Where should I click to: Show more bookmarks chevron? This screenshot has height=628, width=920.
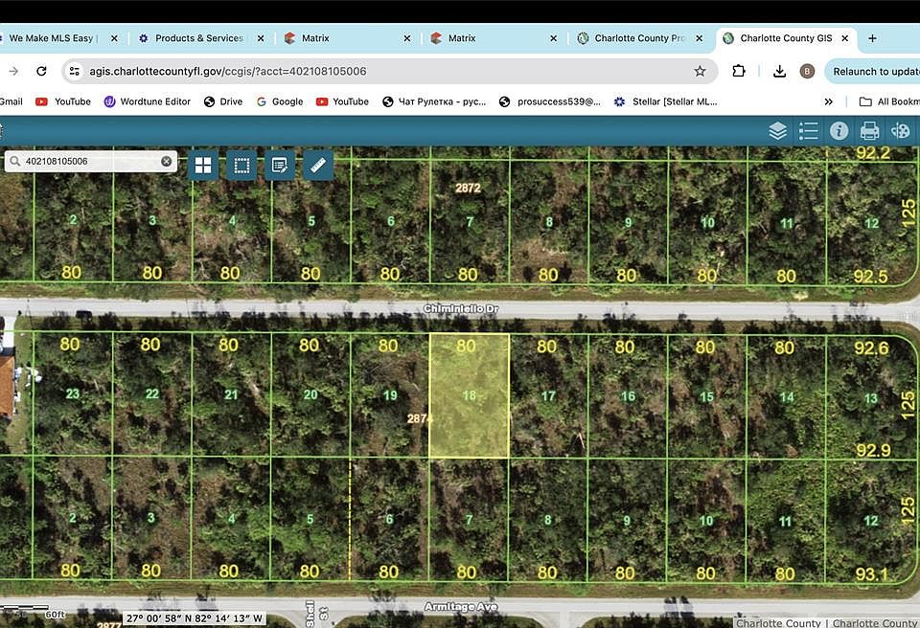click(828, 101)
